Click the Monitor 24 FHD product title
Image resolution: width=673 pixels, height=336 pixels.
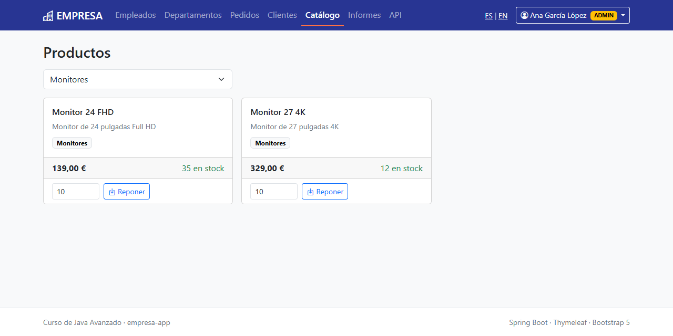coord(83,112)
